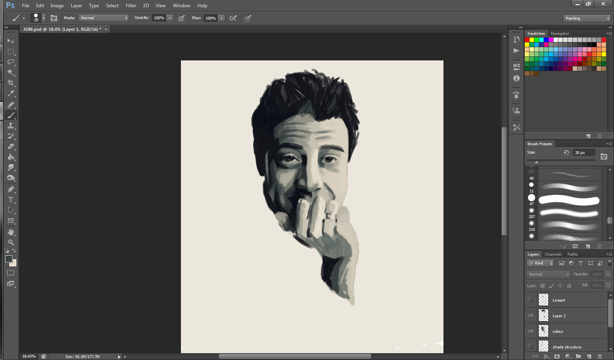614x360 pixels.
Task: Open the brush Mode dropdown
Action: pyautogui.click(x=104, y=18)
